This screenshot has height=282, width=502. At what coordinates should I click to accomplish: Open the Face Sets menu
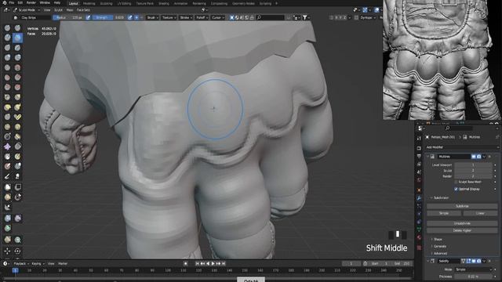pos(83,10)
